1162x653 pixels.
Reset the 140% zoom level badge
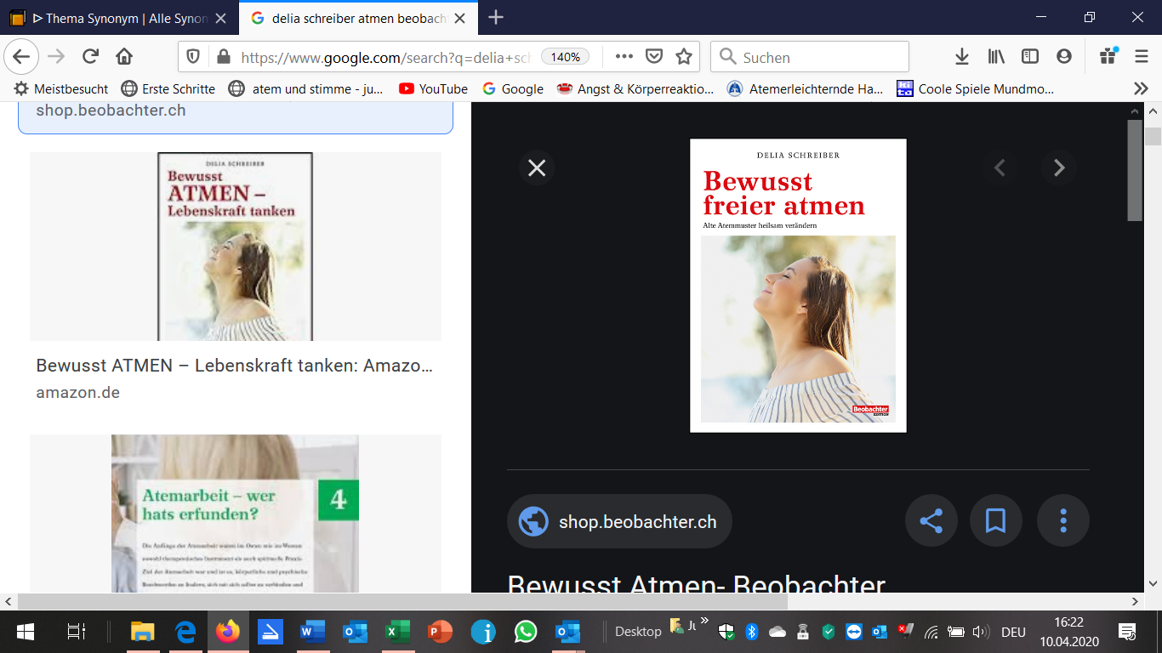(566, 57)
